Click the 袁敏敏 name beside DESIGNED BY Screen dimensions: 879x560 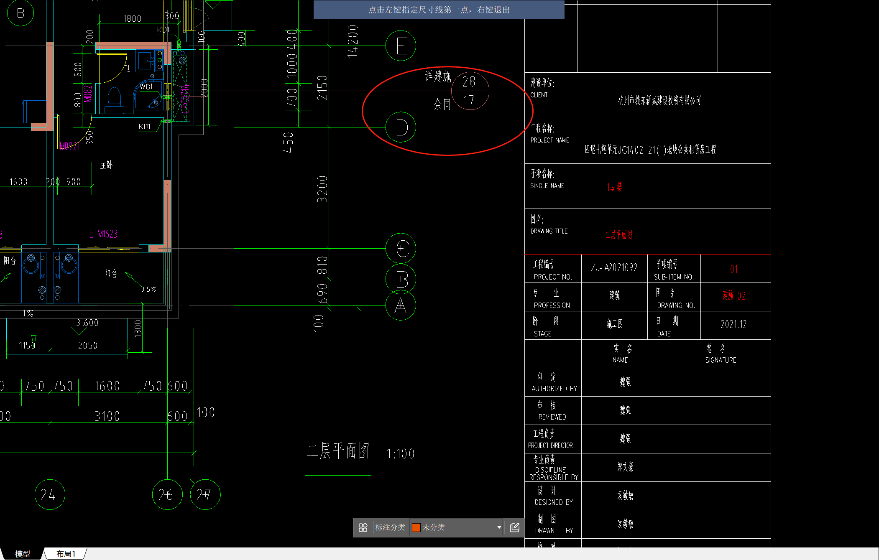coord(626,495)
